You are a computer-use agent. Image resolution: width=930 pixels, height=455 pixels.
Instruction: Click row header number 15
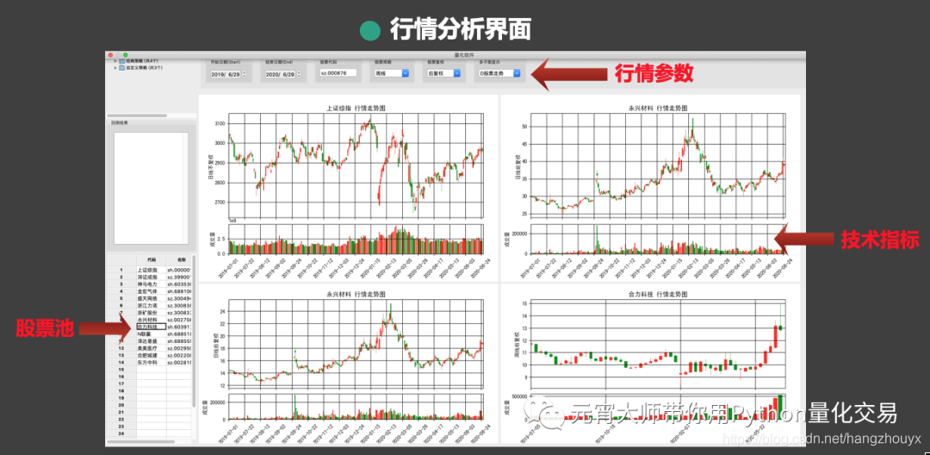tap(121, 369)
